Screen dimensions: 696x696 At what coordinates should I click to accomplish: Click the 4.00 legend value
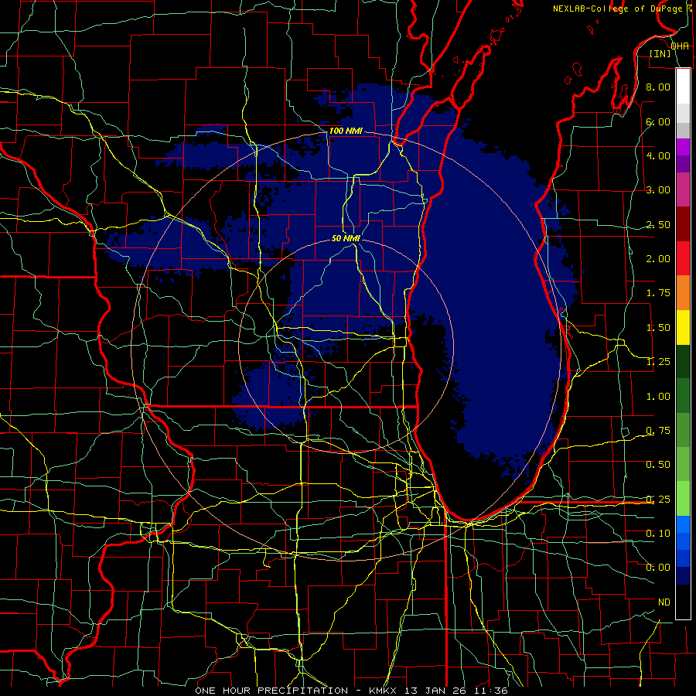[x=658, y=155]
